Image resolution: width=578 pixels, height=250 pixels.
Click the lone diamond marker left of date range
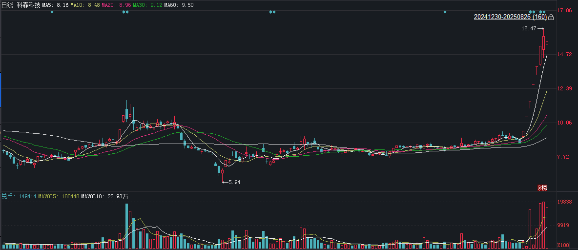pyautogui.click(x=445, y=12)
